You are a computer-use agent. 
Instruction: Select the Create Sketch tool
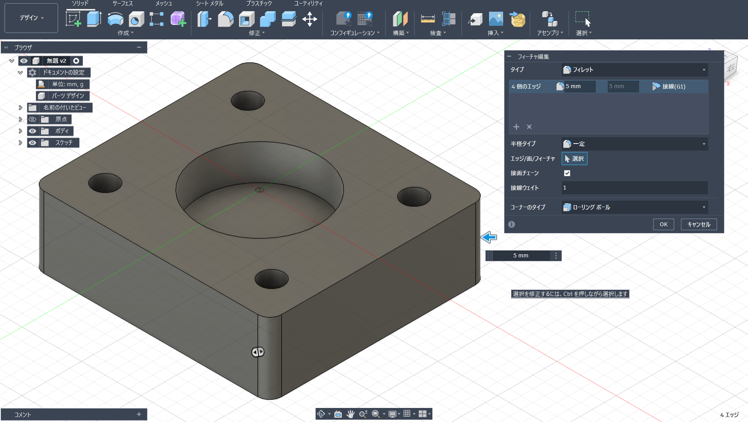[x=73, y=19]
